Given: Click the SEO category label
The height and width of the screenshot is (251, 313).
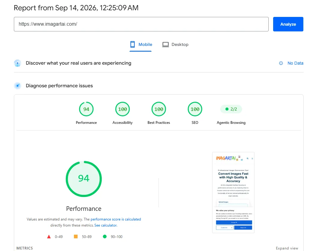Looking at the screenshot, I should point(195,123).
